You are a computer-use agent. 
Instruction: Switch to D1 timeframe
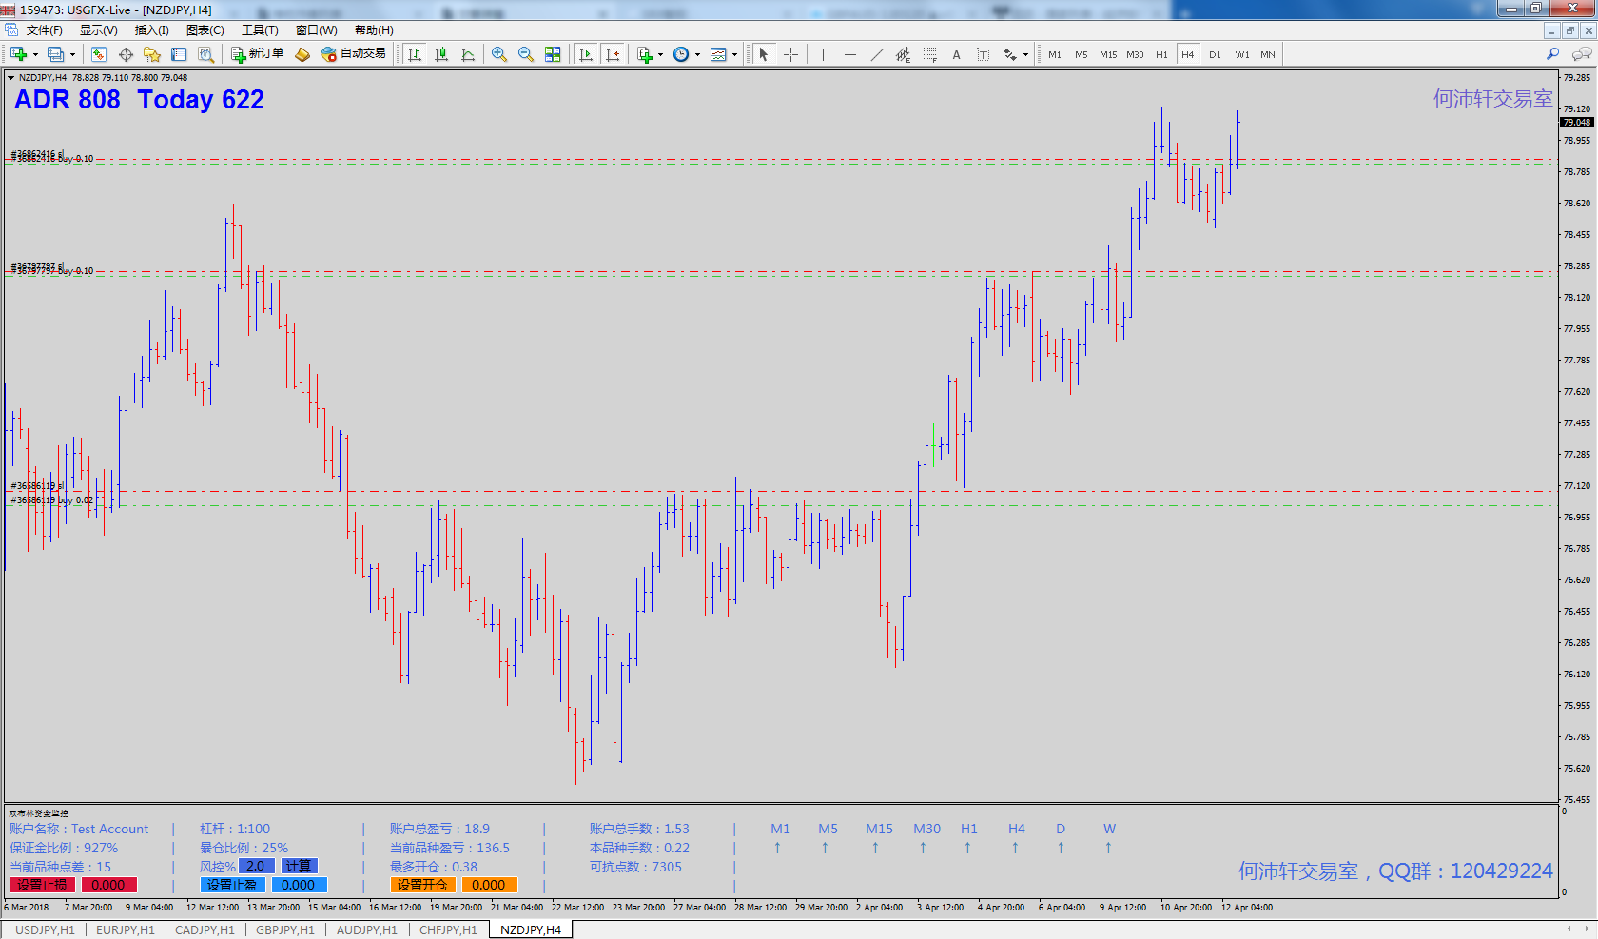pos(1215,54)
